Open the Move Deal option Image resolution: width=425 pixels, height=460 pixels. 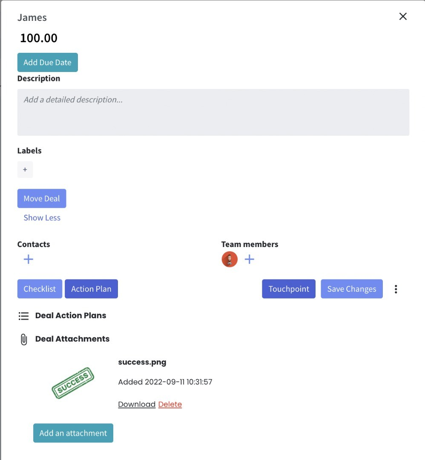pyautogui.click(x=41, y=198)
